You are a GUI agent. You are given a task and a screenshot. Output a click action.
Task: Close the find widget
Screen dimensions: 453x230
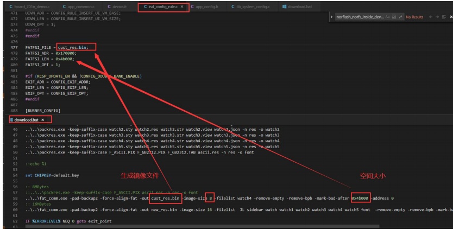[451, 17]
